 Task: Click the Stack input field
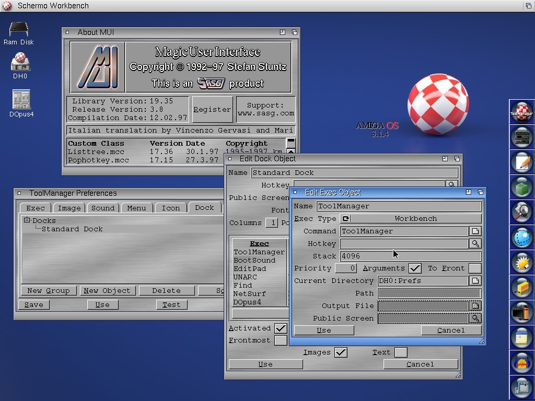click(x=410, y=256)
